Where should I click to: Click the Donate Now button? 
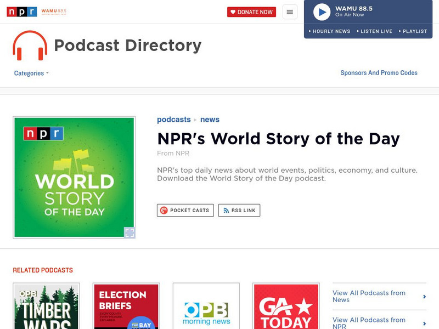coord(251,12)
